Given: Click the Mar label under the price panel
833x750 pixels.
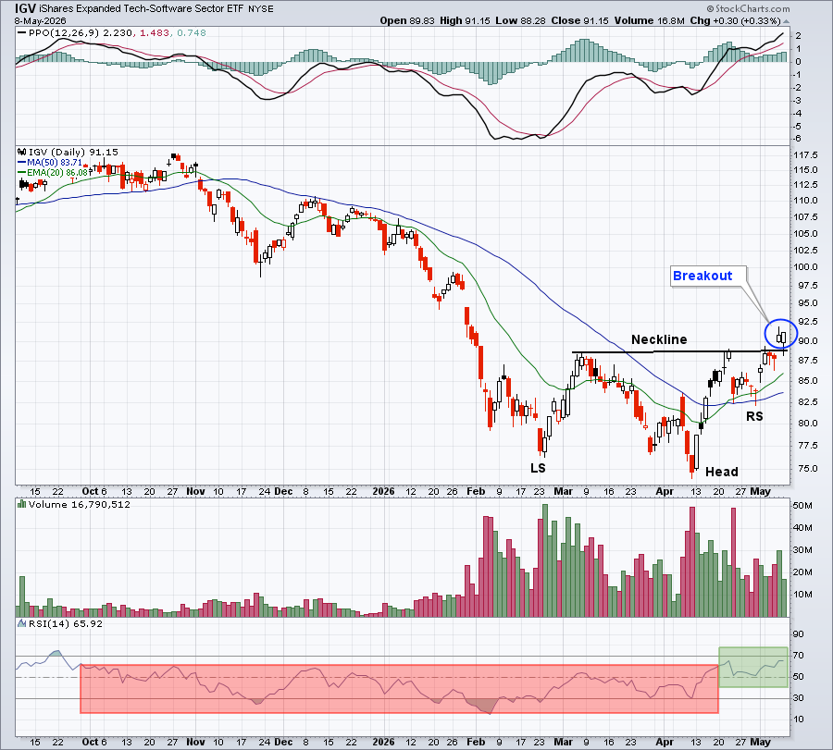Looking at the screenshot, I should coord(563,491).
